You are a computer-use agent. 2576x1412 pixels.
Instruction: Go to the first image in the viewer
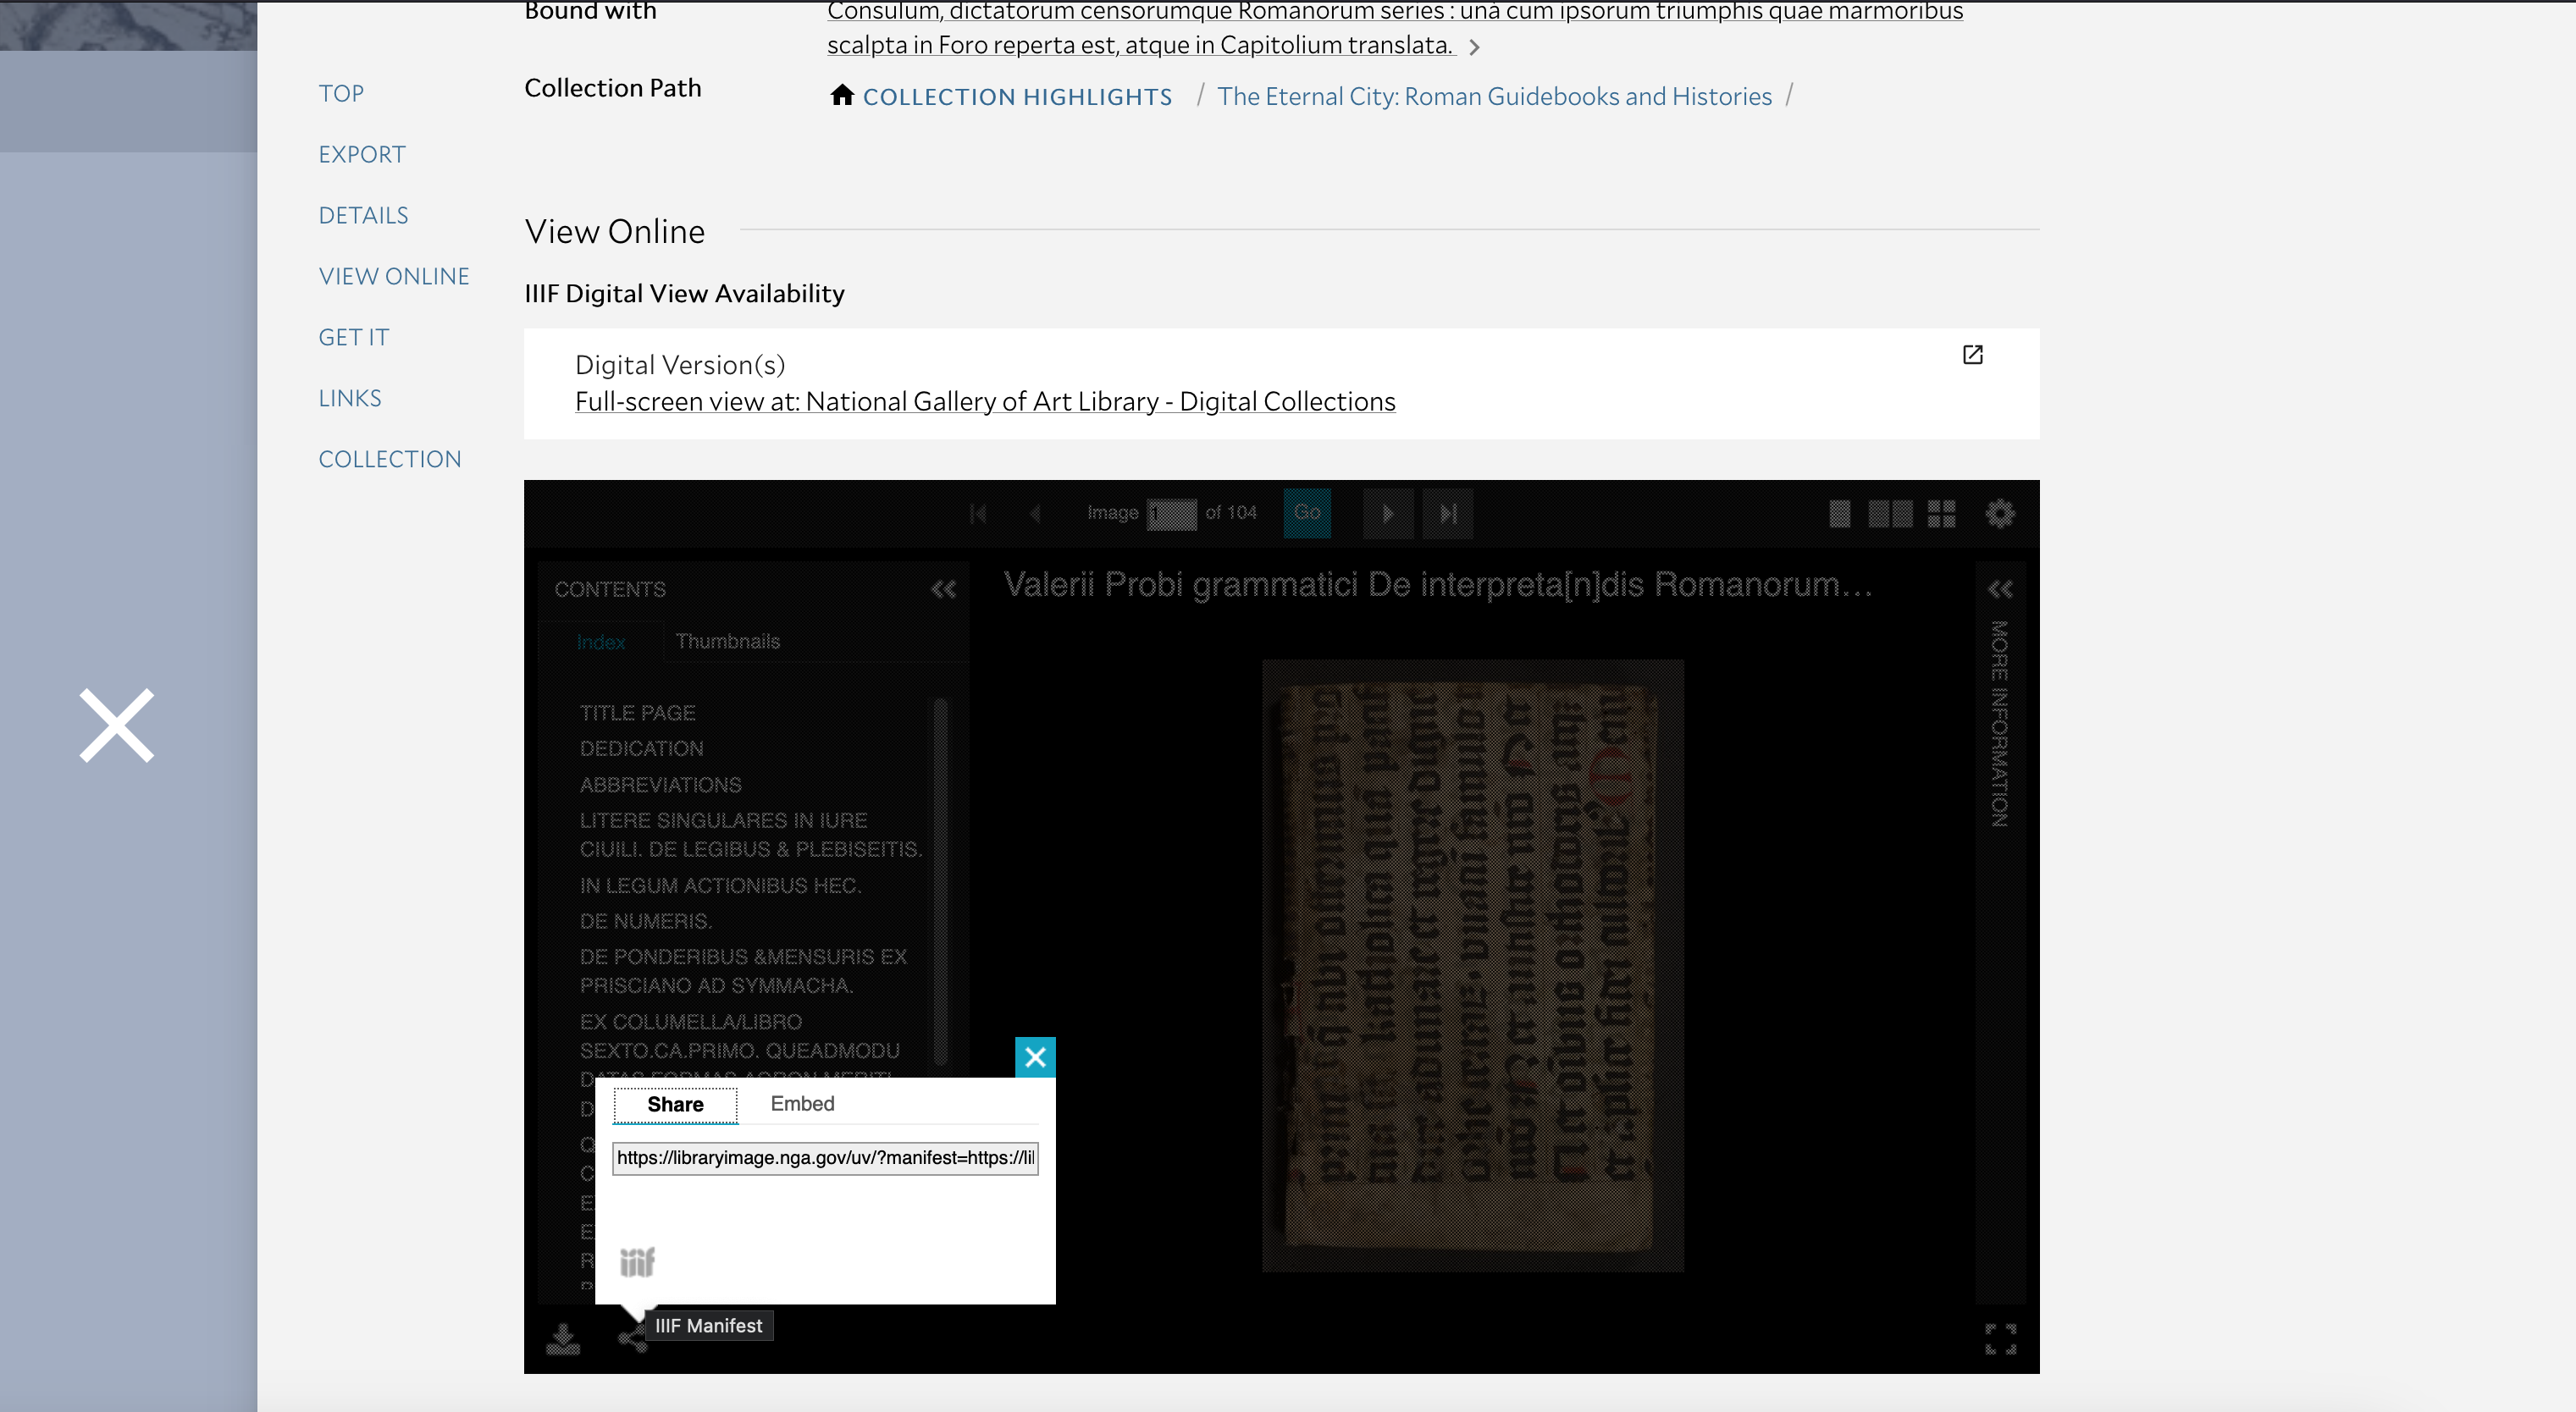pyautogui.click(x=978, y=514)
